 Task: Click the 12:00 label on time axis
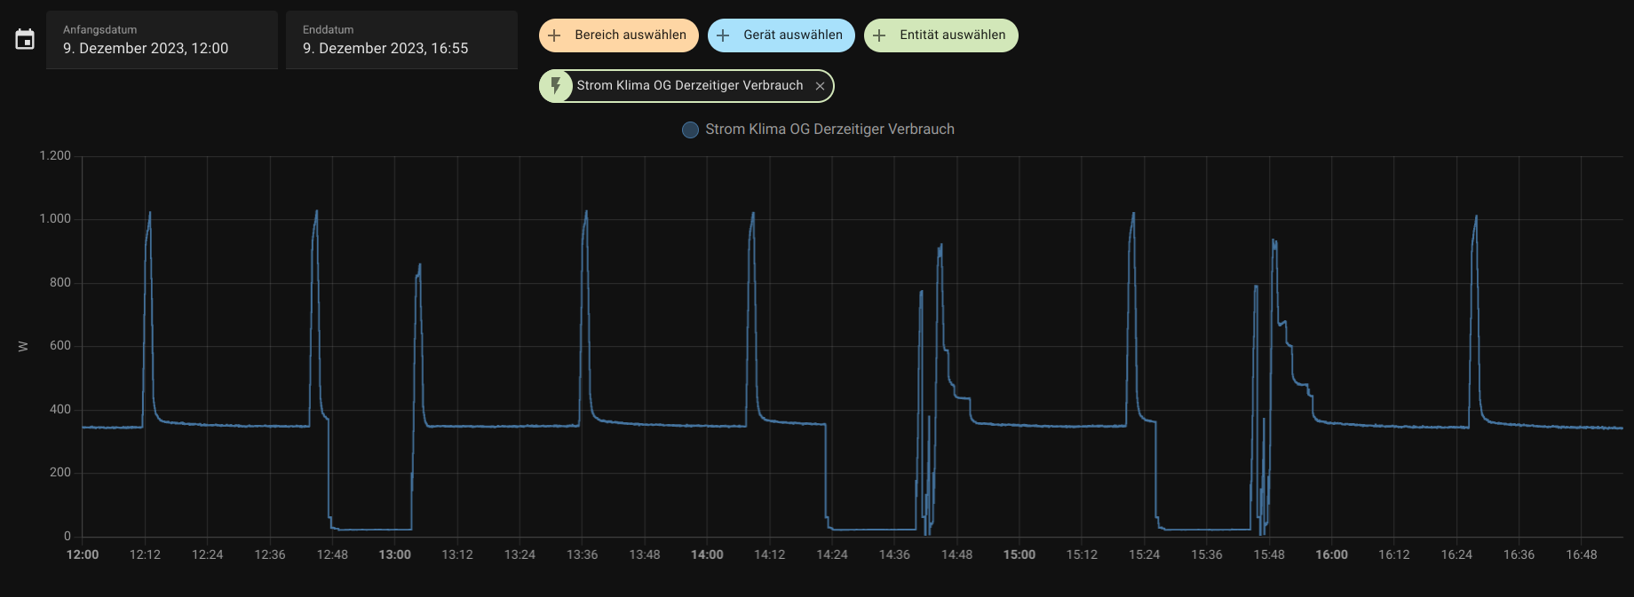tap(83, 554)
